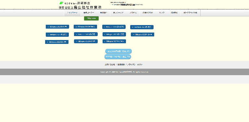This screenshot has width=249, height=122.
Task: Click the green BBtopics button
Action: 91,19
